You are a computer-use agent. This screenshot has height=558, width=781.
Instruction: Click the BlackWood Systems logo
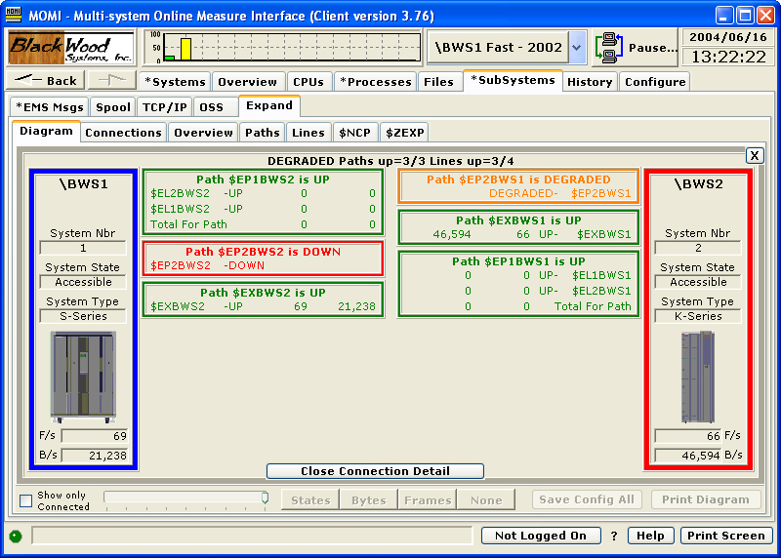71,48
